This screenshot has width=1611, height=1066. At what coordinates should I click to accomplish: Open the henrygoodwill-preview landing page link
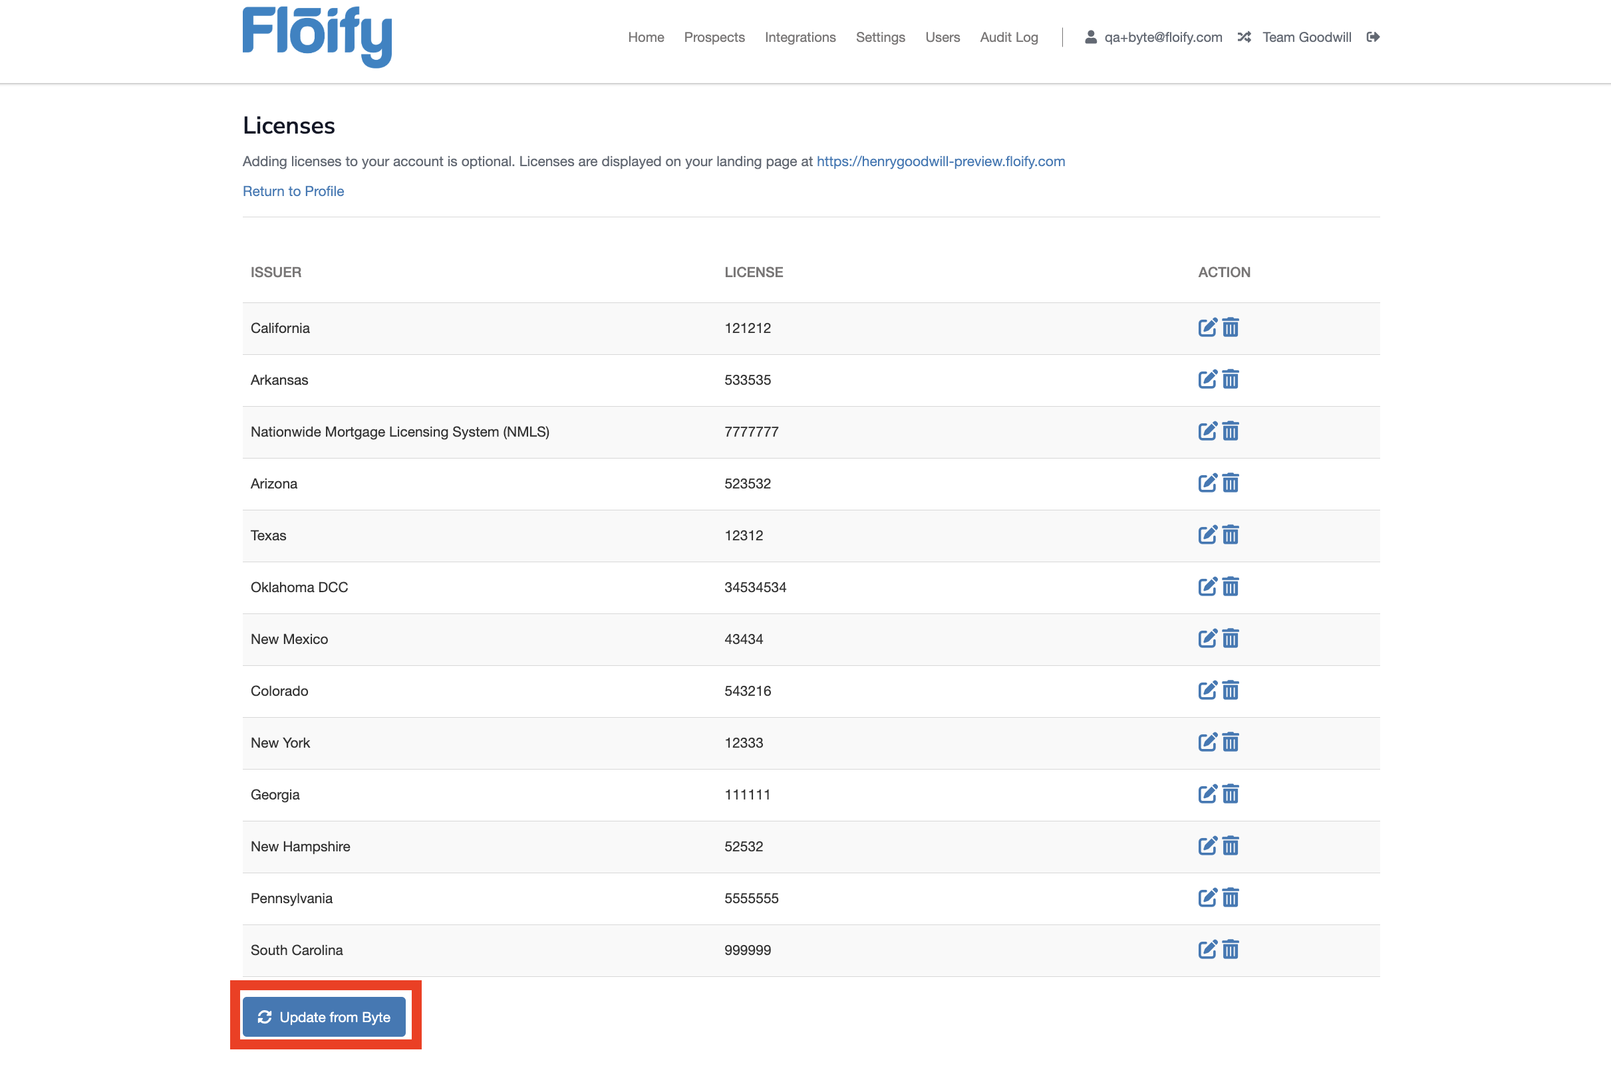point(941,161)
